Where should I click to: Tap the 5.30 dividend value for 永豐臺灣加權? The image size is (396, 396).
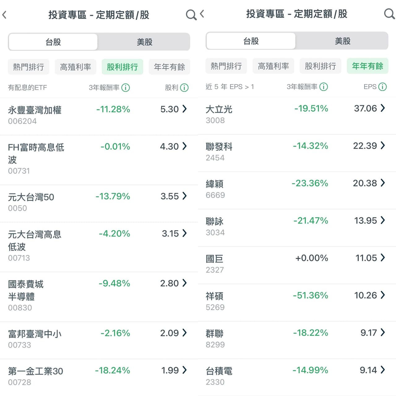170,109
